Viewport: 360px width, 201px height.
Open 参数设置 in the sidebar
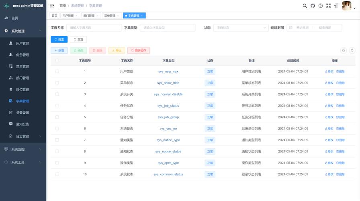click(23, 113)
